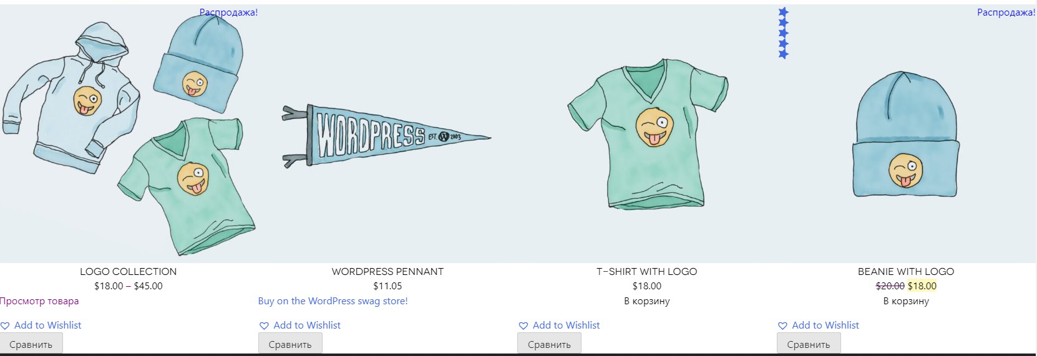
Task: Click Сравнить button for Logo Collection
Action: point(31,344)
